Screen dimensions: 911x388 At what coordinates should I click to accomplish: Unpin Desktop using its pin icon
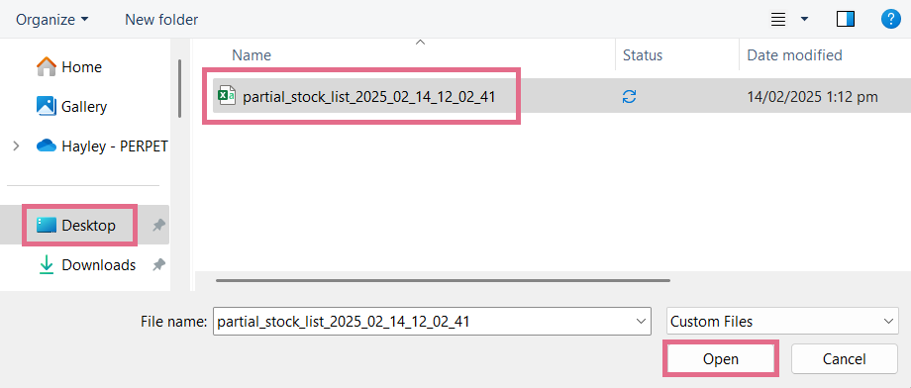[158, 226]
